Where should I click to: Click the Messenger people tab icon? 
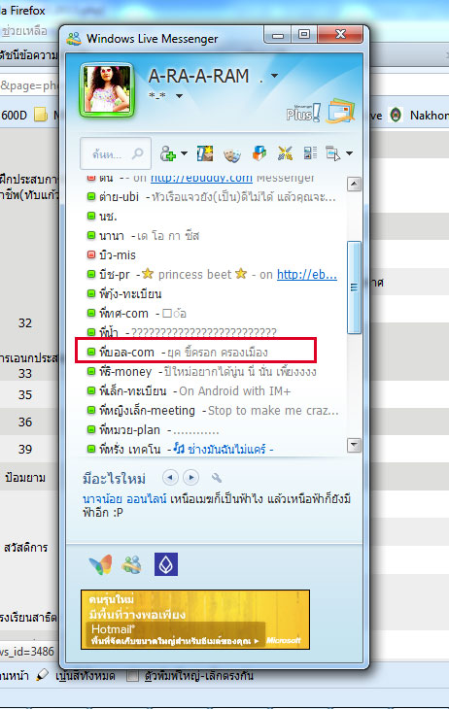pyautogui.click(x=132, y=564)
